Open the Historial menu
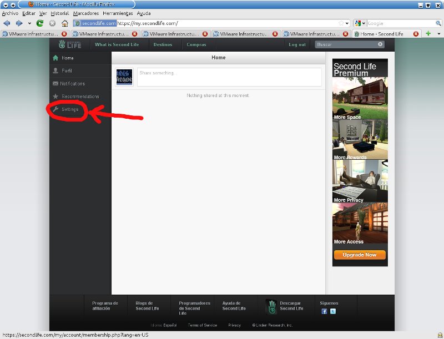This screenshot has height=339, width=444. (x=60, y=13)
